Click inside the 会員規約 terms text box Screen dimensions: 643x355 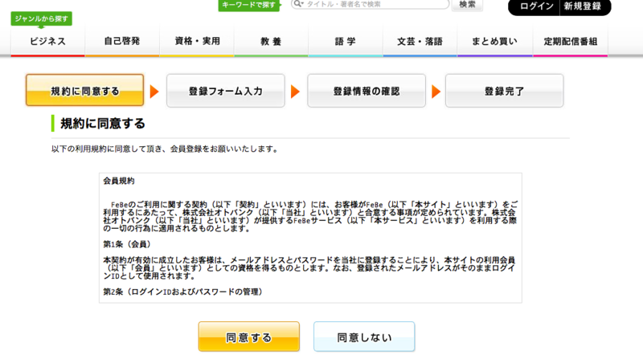pos(310,238)
